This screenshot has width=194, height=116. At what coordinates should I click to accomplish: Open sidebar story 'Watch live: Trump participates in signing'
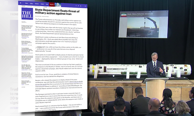[27, 74]
